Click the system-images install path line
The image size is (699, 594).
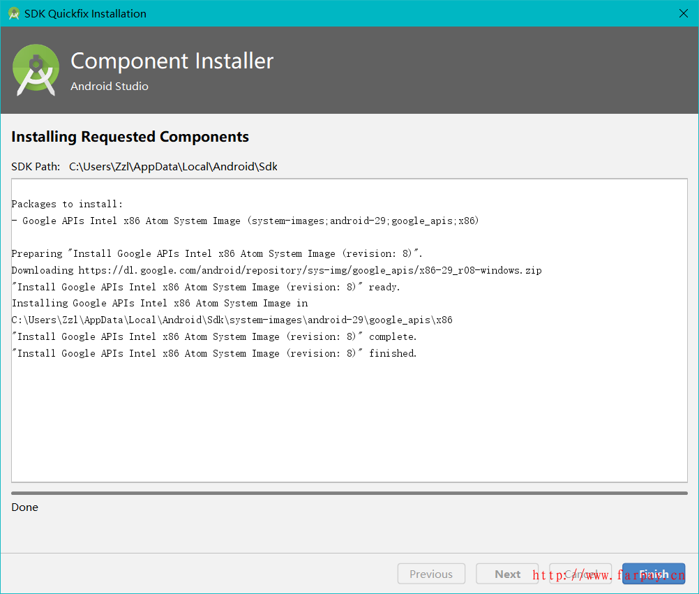232,320
